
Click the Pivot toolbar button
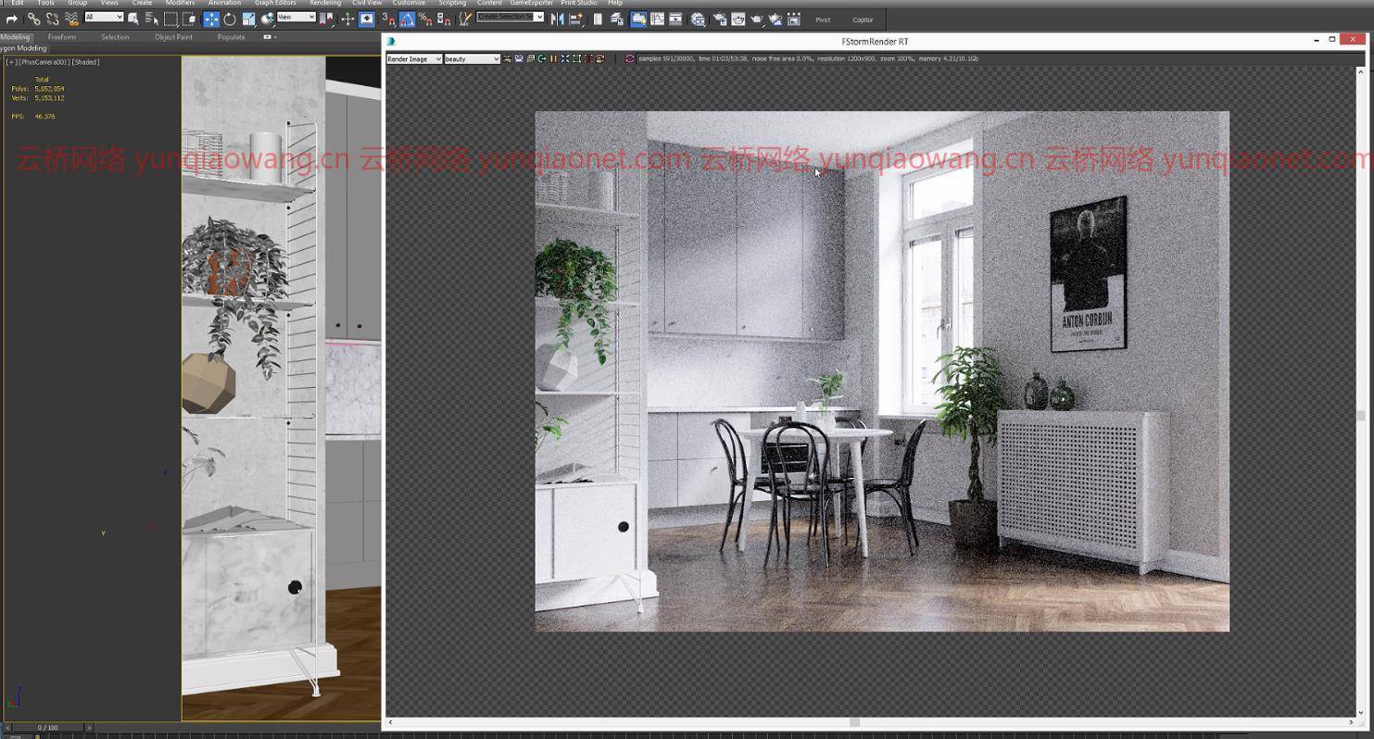823,19
